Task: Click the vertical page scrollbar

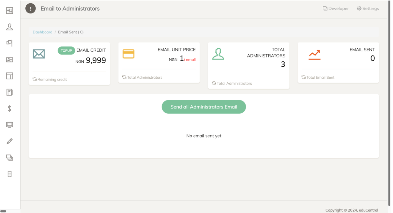Action: [389, 103]
